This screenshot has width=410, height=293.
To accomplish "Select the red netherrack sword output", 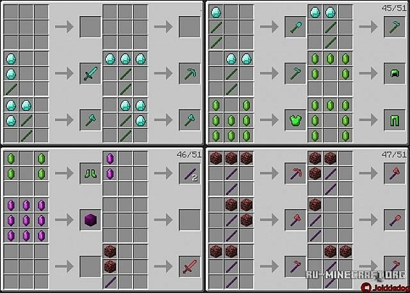I will tap(190, 267).
